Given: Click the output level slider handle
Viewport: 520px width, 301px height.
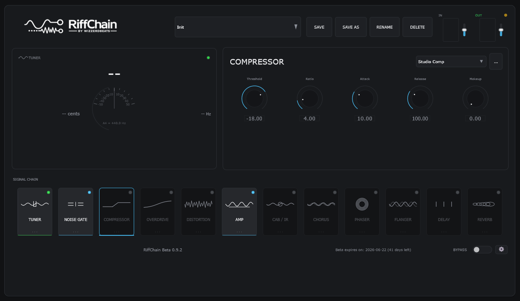Looking at the screenshot, I should 501,29.
